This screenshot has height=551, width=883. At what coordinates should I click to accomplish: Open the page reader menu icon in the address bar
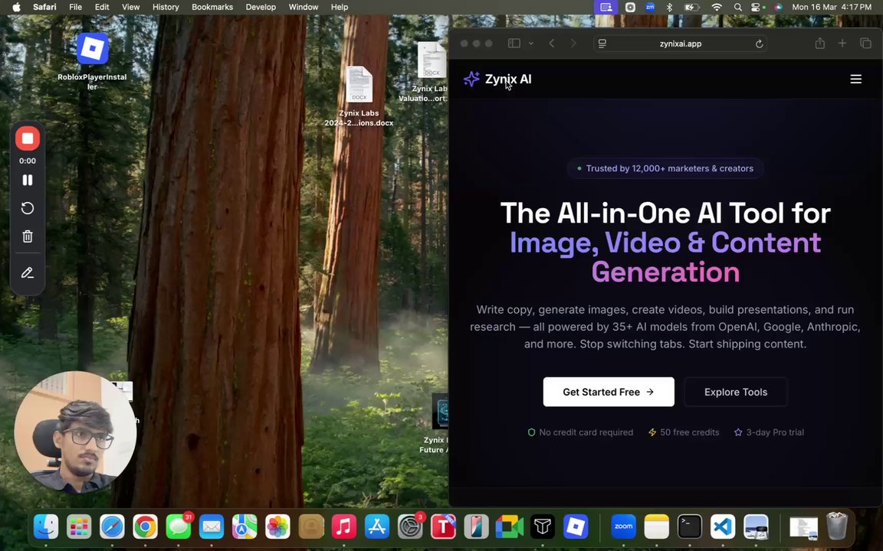point(602,44)
